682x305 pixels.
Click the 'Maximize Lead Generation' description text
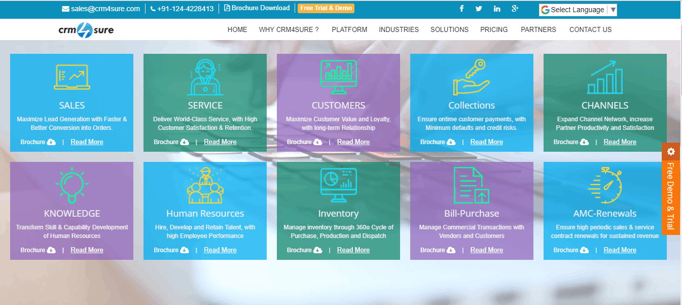(72, 123)
